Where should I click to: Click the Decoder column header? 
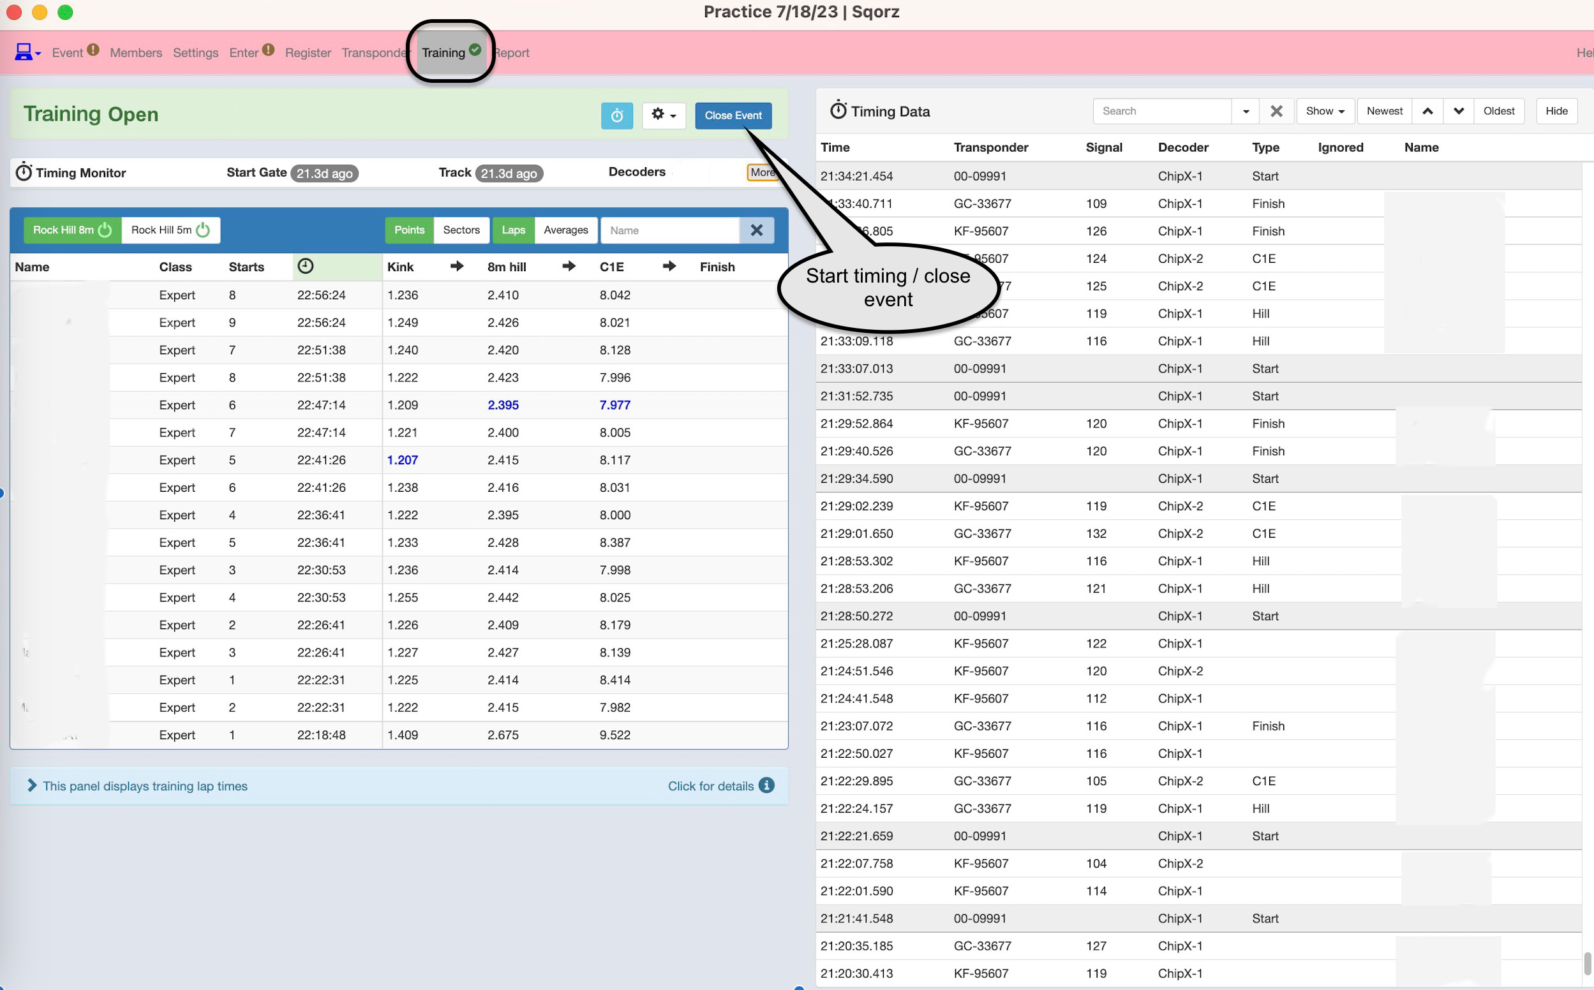1182,147
